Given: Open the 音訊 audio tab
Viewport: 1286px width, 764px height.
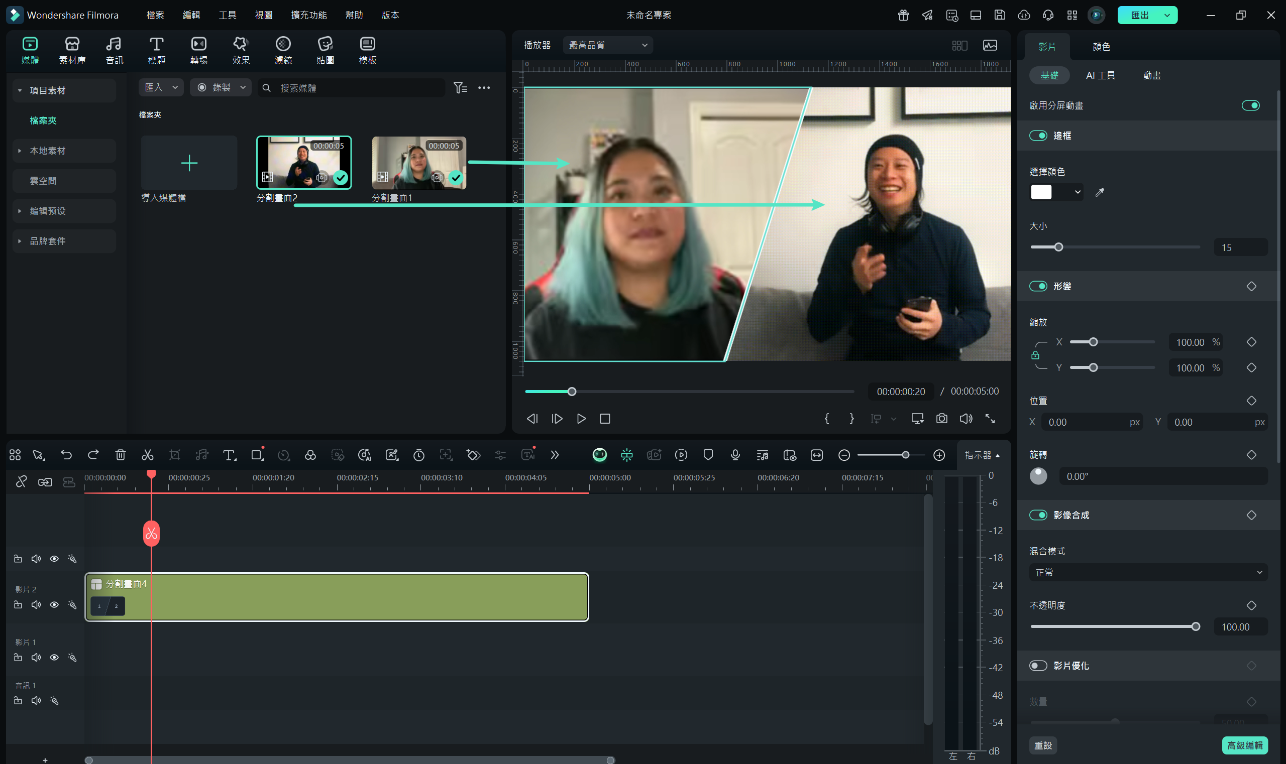Looking at the screenshot, I should coord(115,51).
